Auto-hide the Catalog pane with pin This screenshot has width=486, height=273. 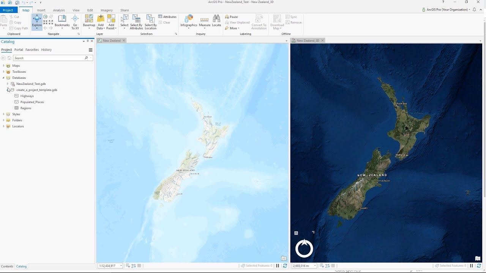pyautogui.click(x=88, y=41)
